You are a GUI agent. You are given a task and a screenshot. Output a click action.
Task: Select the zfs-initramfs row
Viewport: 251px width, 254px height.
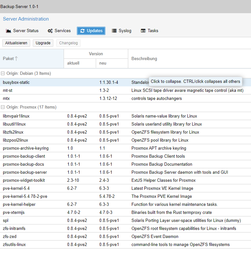[x=125, y=229]
